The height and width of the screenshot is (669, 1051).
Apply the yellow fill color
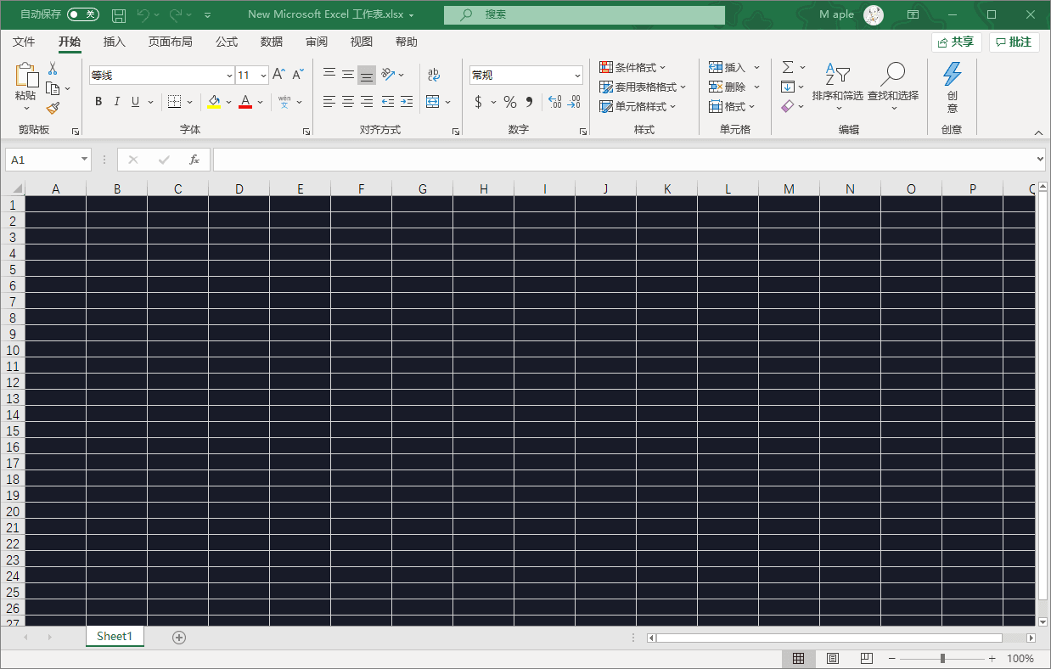click(x=214, y=102)
